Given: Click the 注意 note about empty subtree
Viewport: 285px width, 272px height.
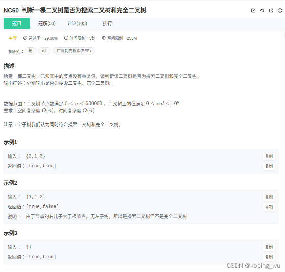Looking at the screenshot, I should pos(62,125).
